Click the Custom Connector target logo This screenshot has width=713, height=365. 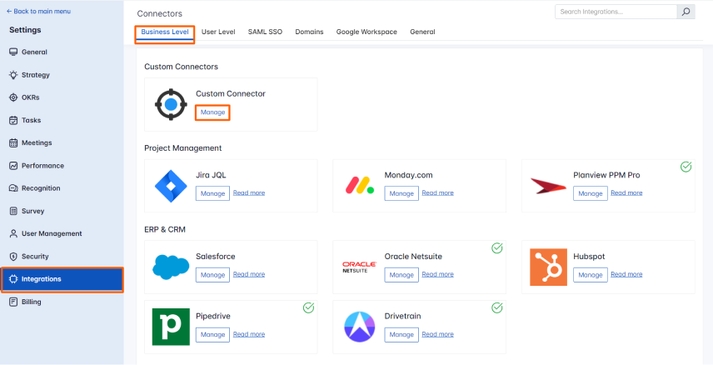(171, 105)
